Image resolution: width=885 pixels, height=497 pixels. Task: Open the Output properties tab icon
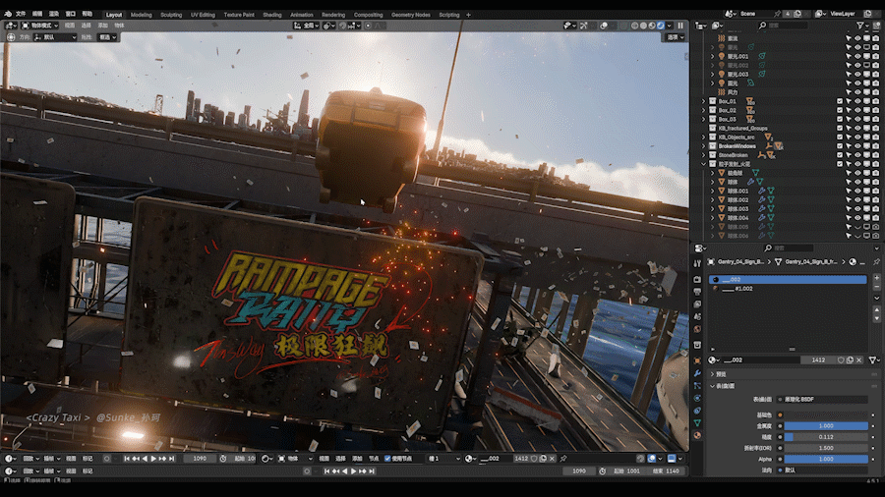point(697,292)
